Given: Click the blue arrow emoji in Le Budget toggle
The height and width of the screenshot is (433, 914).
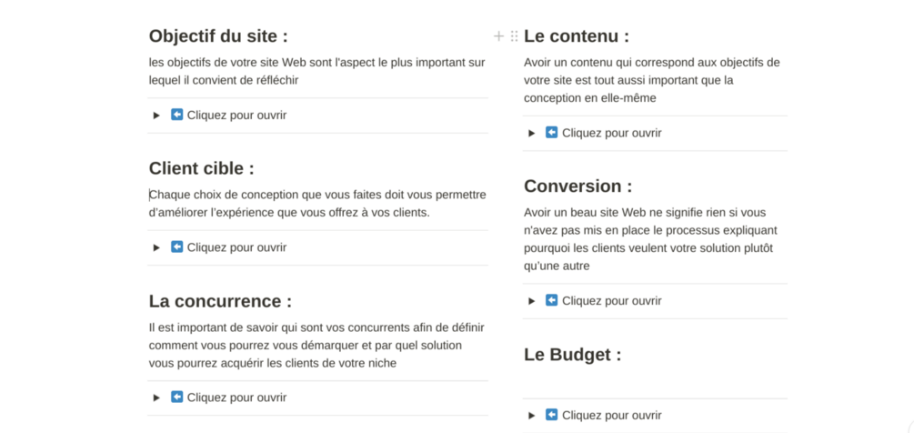Looking at the screenshot, I should tap(551, 414).
